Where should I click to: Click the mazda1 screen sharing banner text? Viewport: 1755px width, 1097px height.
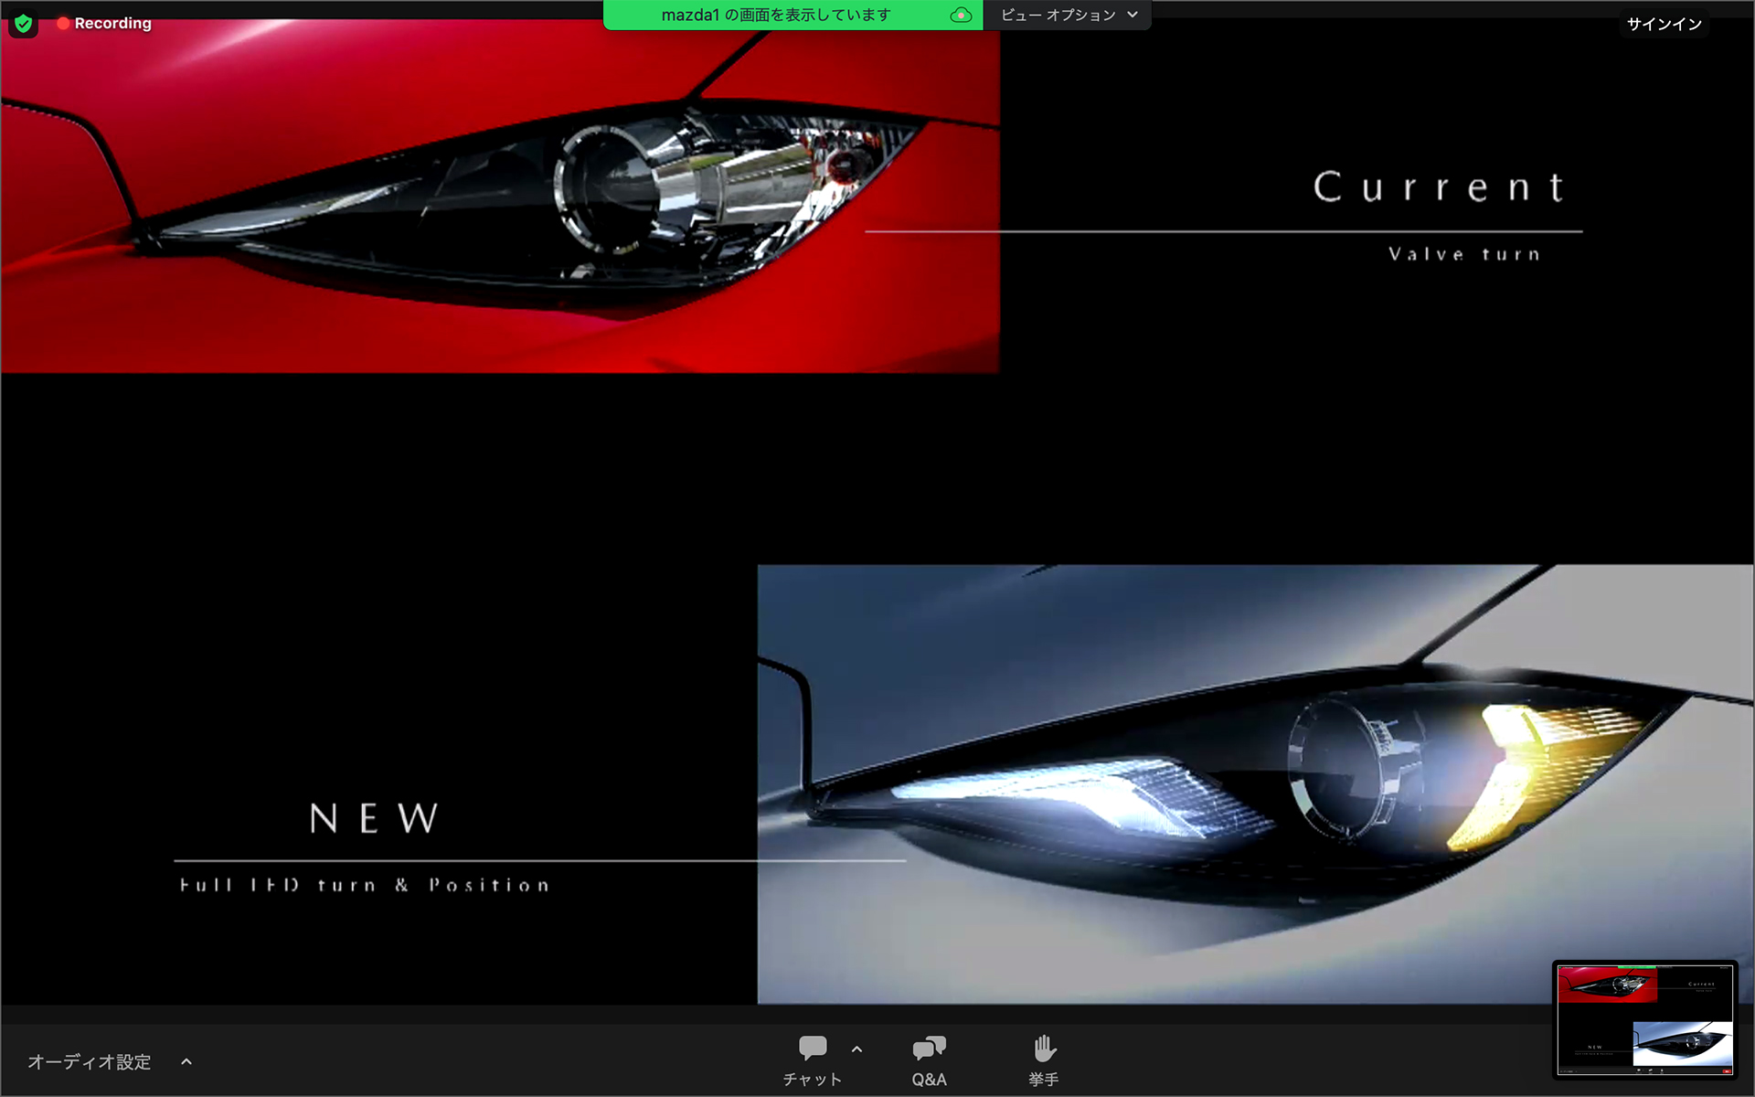coord(775,15)
